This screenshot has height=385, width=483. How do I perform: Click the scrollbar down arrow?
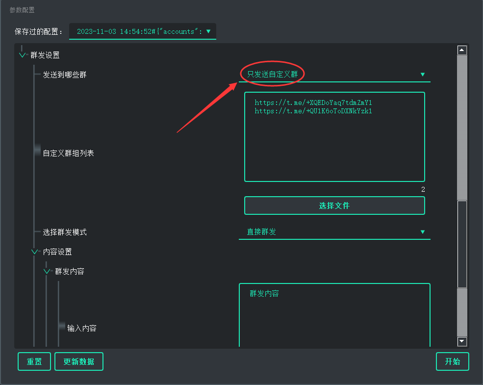click(461, 341)
